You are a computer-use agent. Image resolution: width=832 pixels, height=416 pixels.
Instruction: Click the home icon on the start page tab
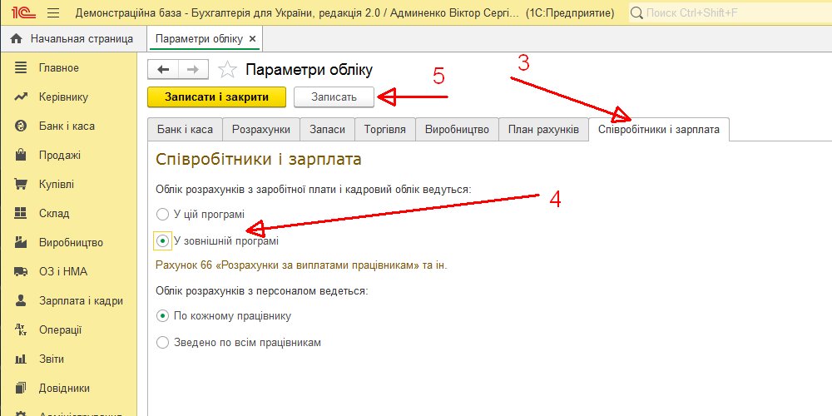(x=17, y=39)
